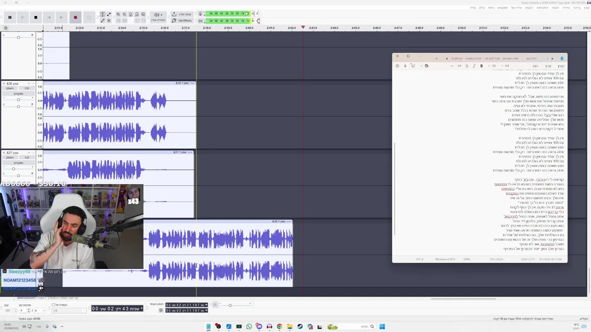591x332 pixels.
Task: Mute track &36
Action: tap(10, 88)
